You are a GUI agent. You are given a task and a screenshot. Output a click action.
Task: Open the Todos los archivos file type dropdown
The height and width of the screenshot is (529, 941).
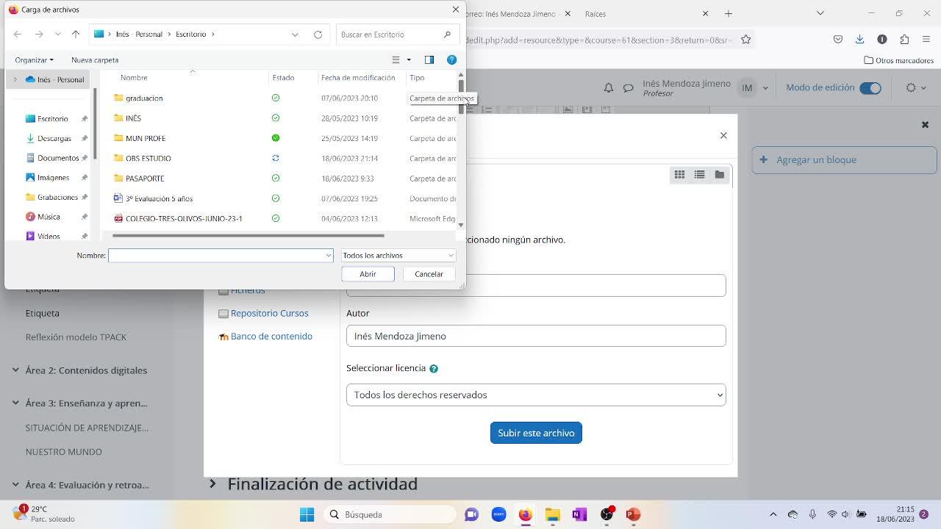click(x=398, y=256)
